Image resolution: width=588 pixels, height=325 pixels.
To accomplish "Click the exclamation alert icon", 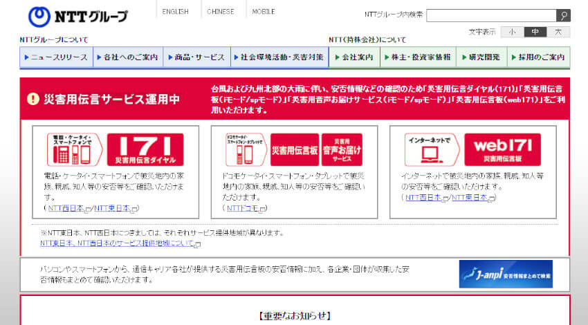I will (x=33, y=99).
